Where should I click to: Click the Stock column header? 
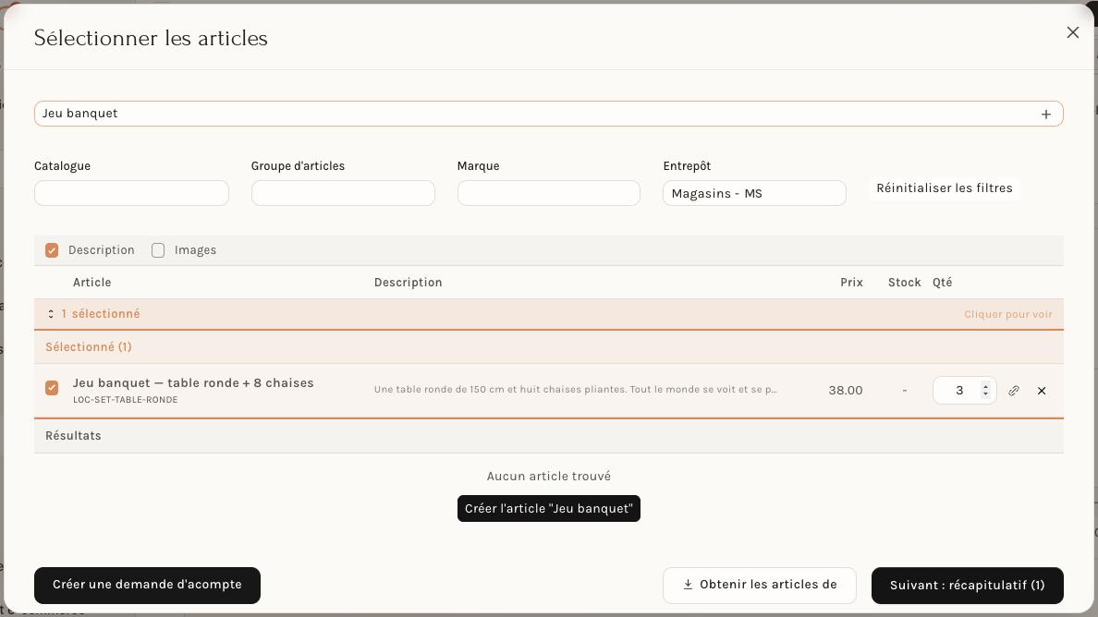(904, 283)
